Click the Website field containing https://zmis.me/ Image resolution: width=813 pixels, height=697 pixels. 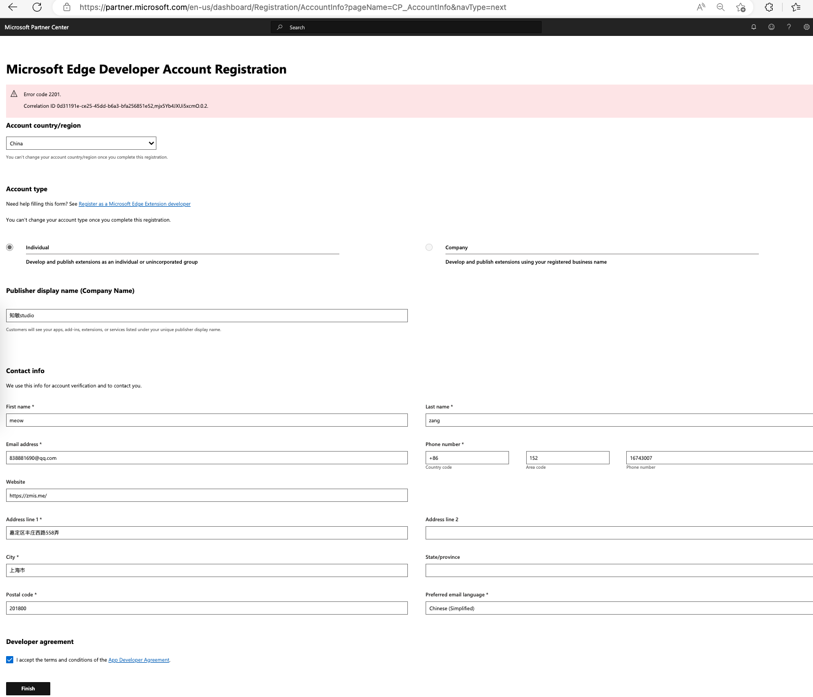click(207, 495)
